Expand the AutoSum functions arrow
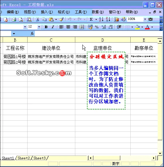164x167 pixels. [96, 19]
